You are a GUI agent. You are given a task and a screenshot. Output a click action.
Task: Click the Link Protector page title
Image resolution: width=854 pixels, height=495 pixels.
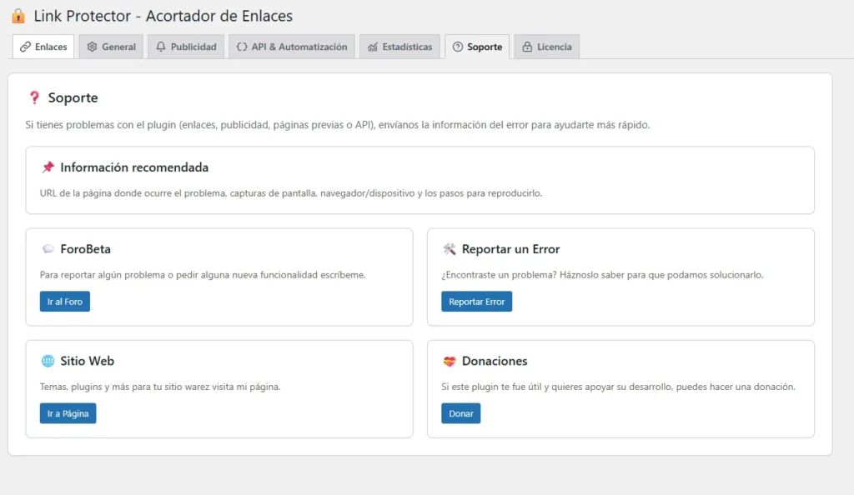(163, 16)
